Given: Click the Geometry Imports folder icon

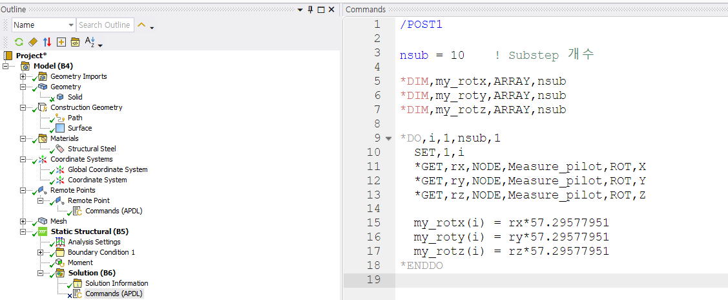Looking at the screenshot, I should pos(43,77).
